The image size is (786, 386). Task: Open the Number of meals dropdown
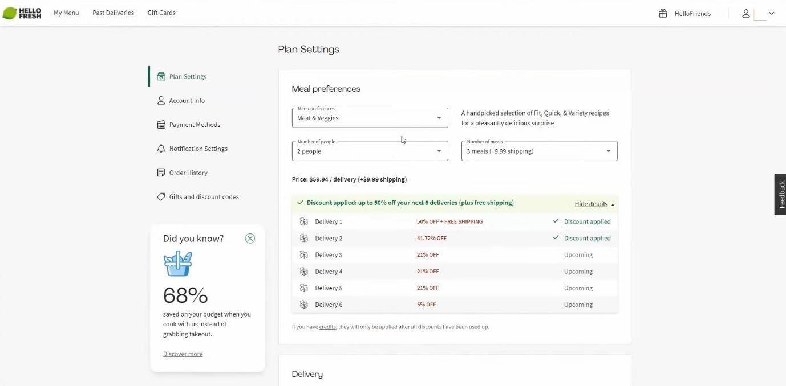(539, 151)
